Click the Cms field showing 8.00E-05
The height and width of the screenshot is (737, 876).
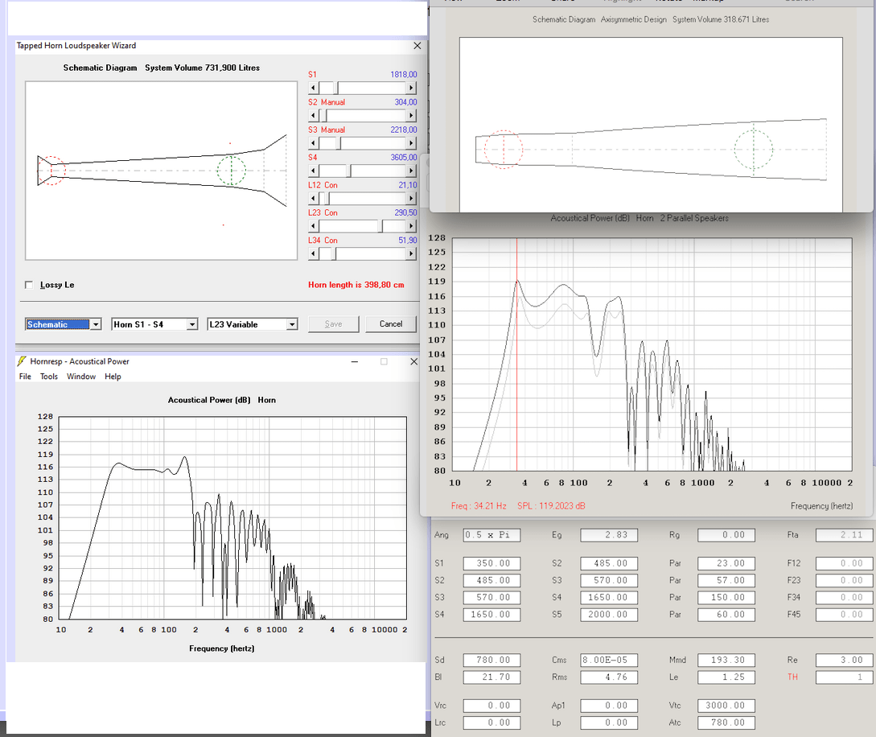coord(609,661)
